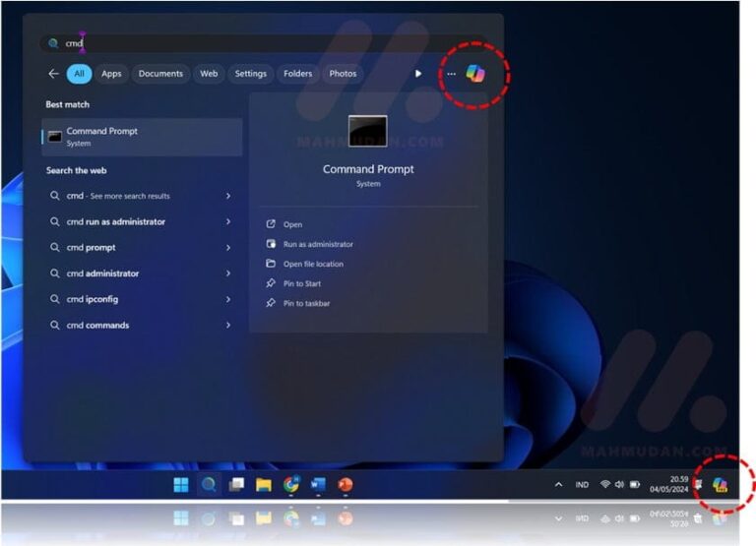Switch to the Folders filter tab
Viewport: 756px width, 546px height.
[x=297, y=74]
